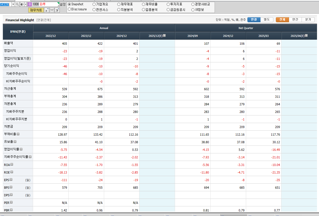319x216 pixels.
Task: Click the help icon next to 부채비율
Action: 18,134
